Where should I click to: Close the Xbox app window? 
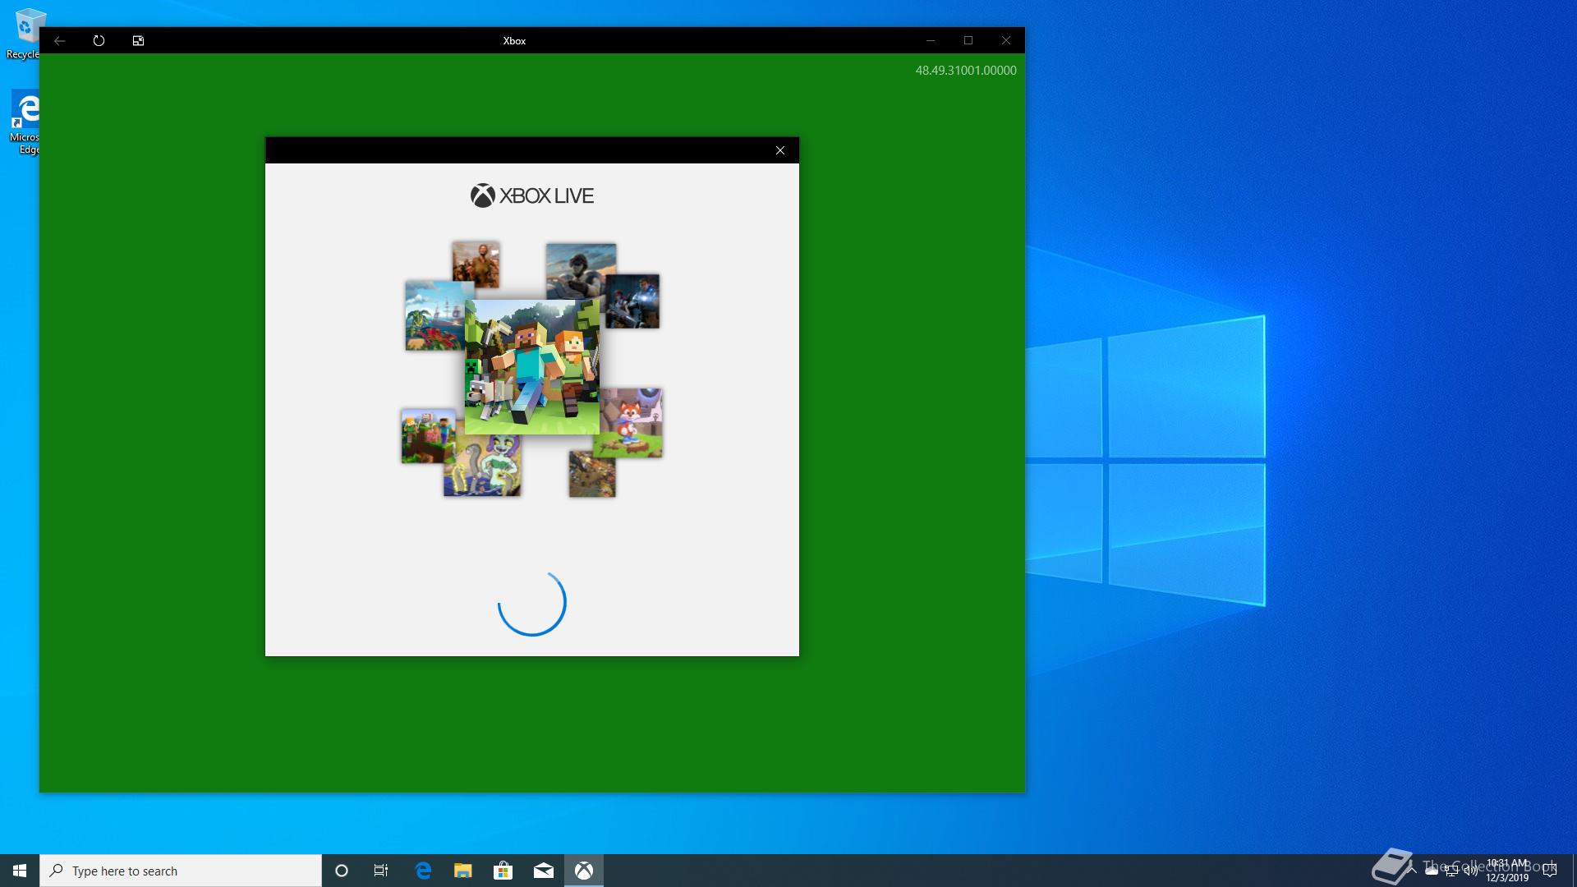1006,40
